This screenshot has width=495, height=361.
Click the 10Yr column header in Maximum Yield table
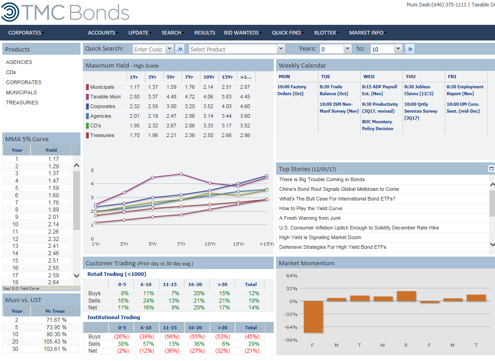(209, 77)
